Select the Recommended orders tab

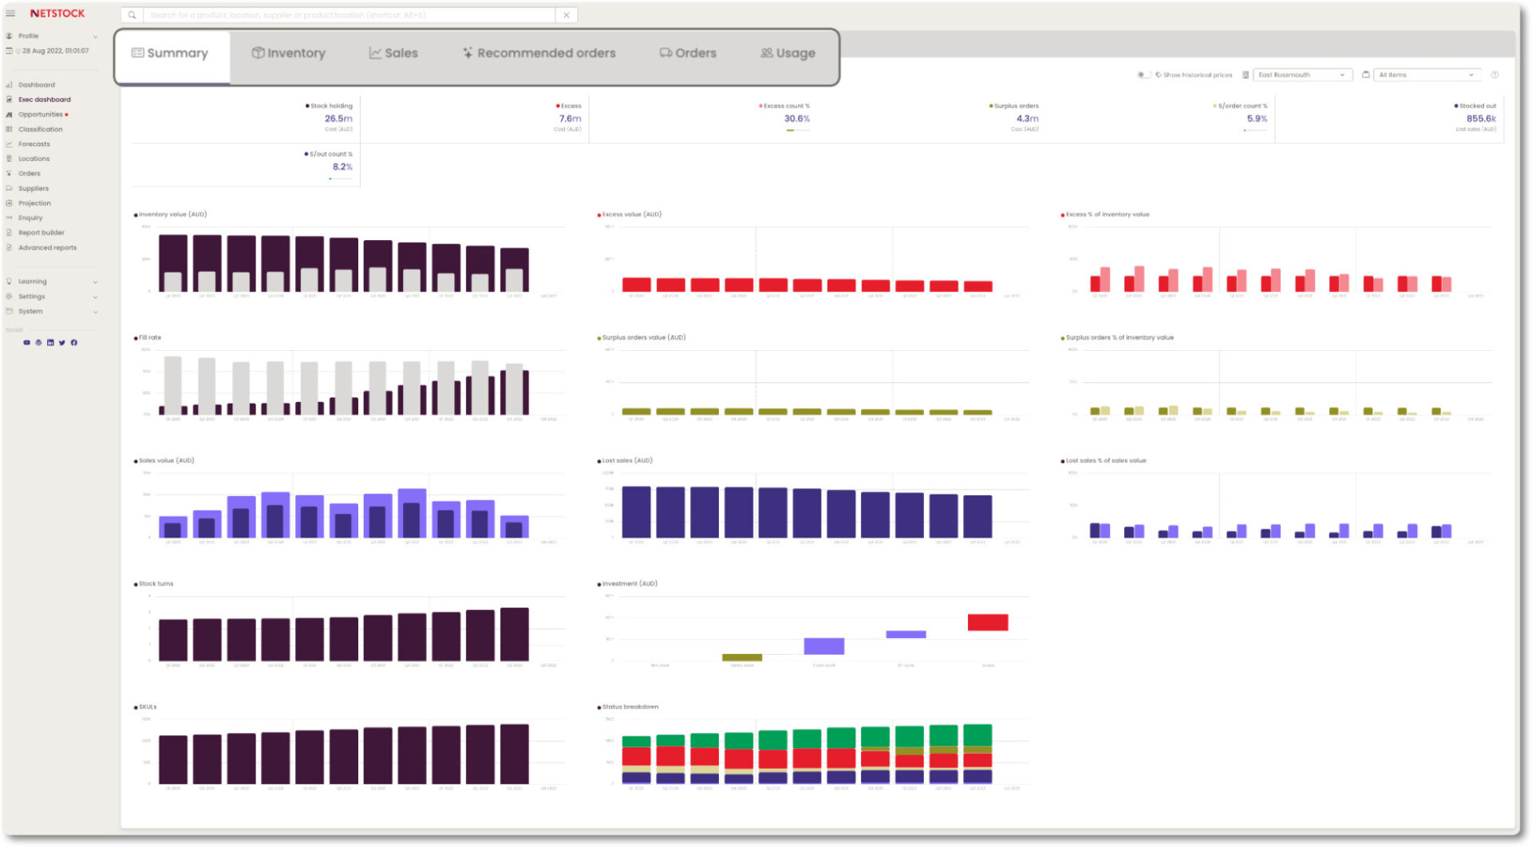click(539, 53)
